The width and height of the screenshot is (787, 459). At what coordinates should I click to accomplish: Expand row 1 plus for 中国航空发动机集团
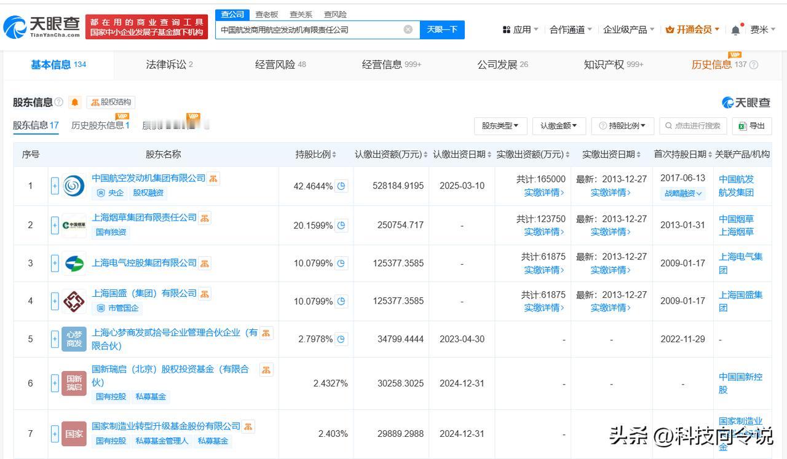(x=55, y=186)
